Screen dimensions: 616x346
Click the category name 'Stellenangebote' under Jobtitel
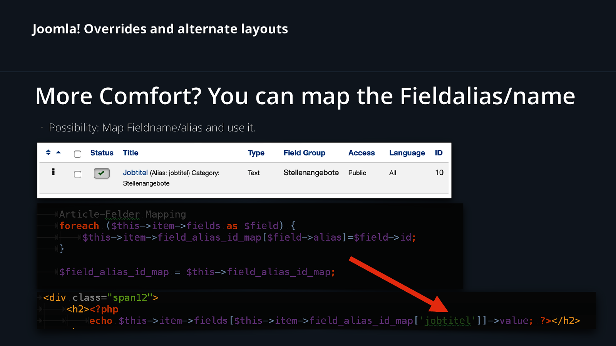(x=146, y=183)
